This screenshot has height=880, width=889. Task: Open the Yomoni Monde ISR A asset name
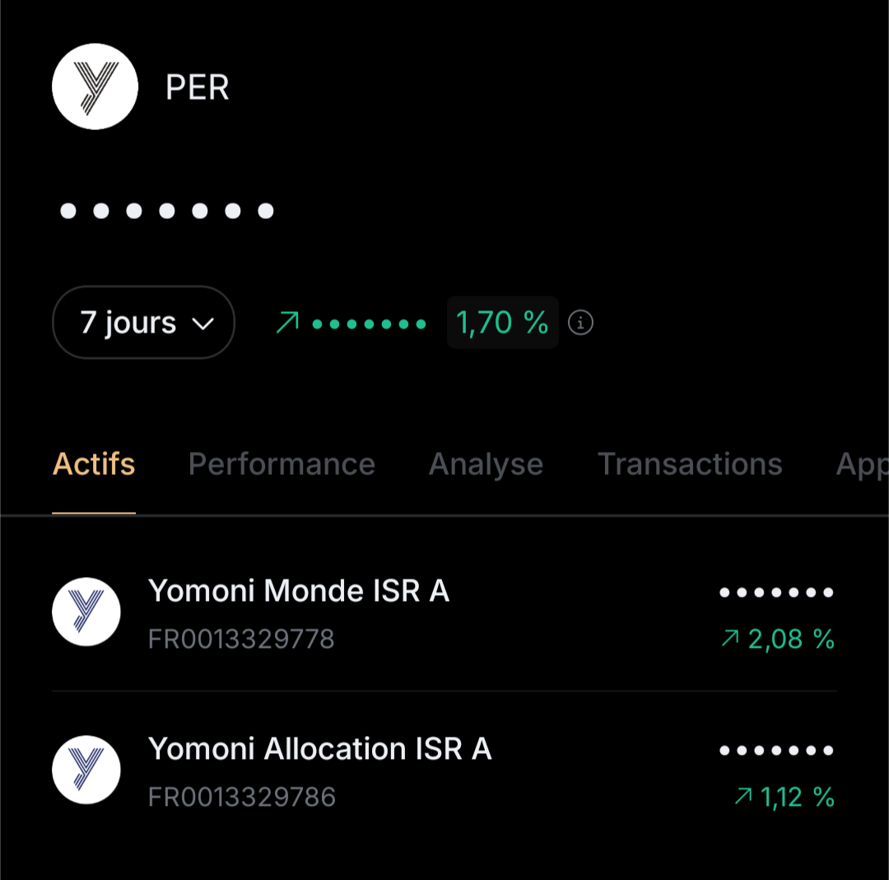pos(299,590)
